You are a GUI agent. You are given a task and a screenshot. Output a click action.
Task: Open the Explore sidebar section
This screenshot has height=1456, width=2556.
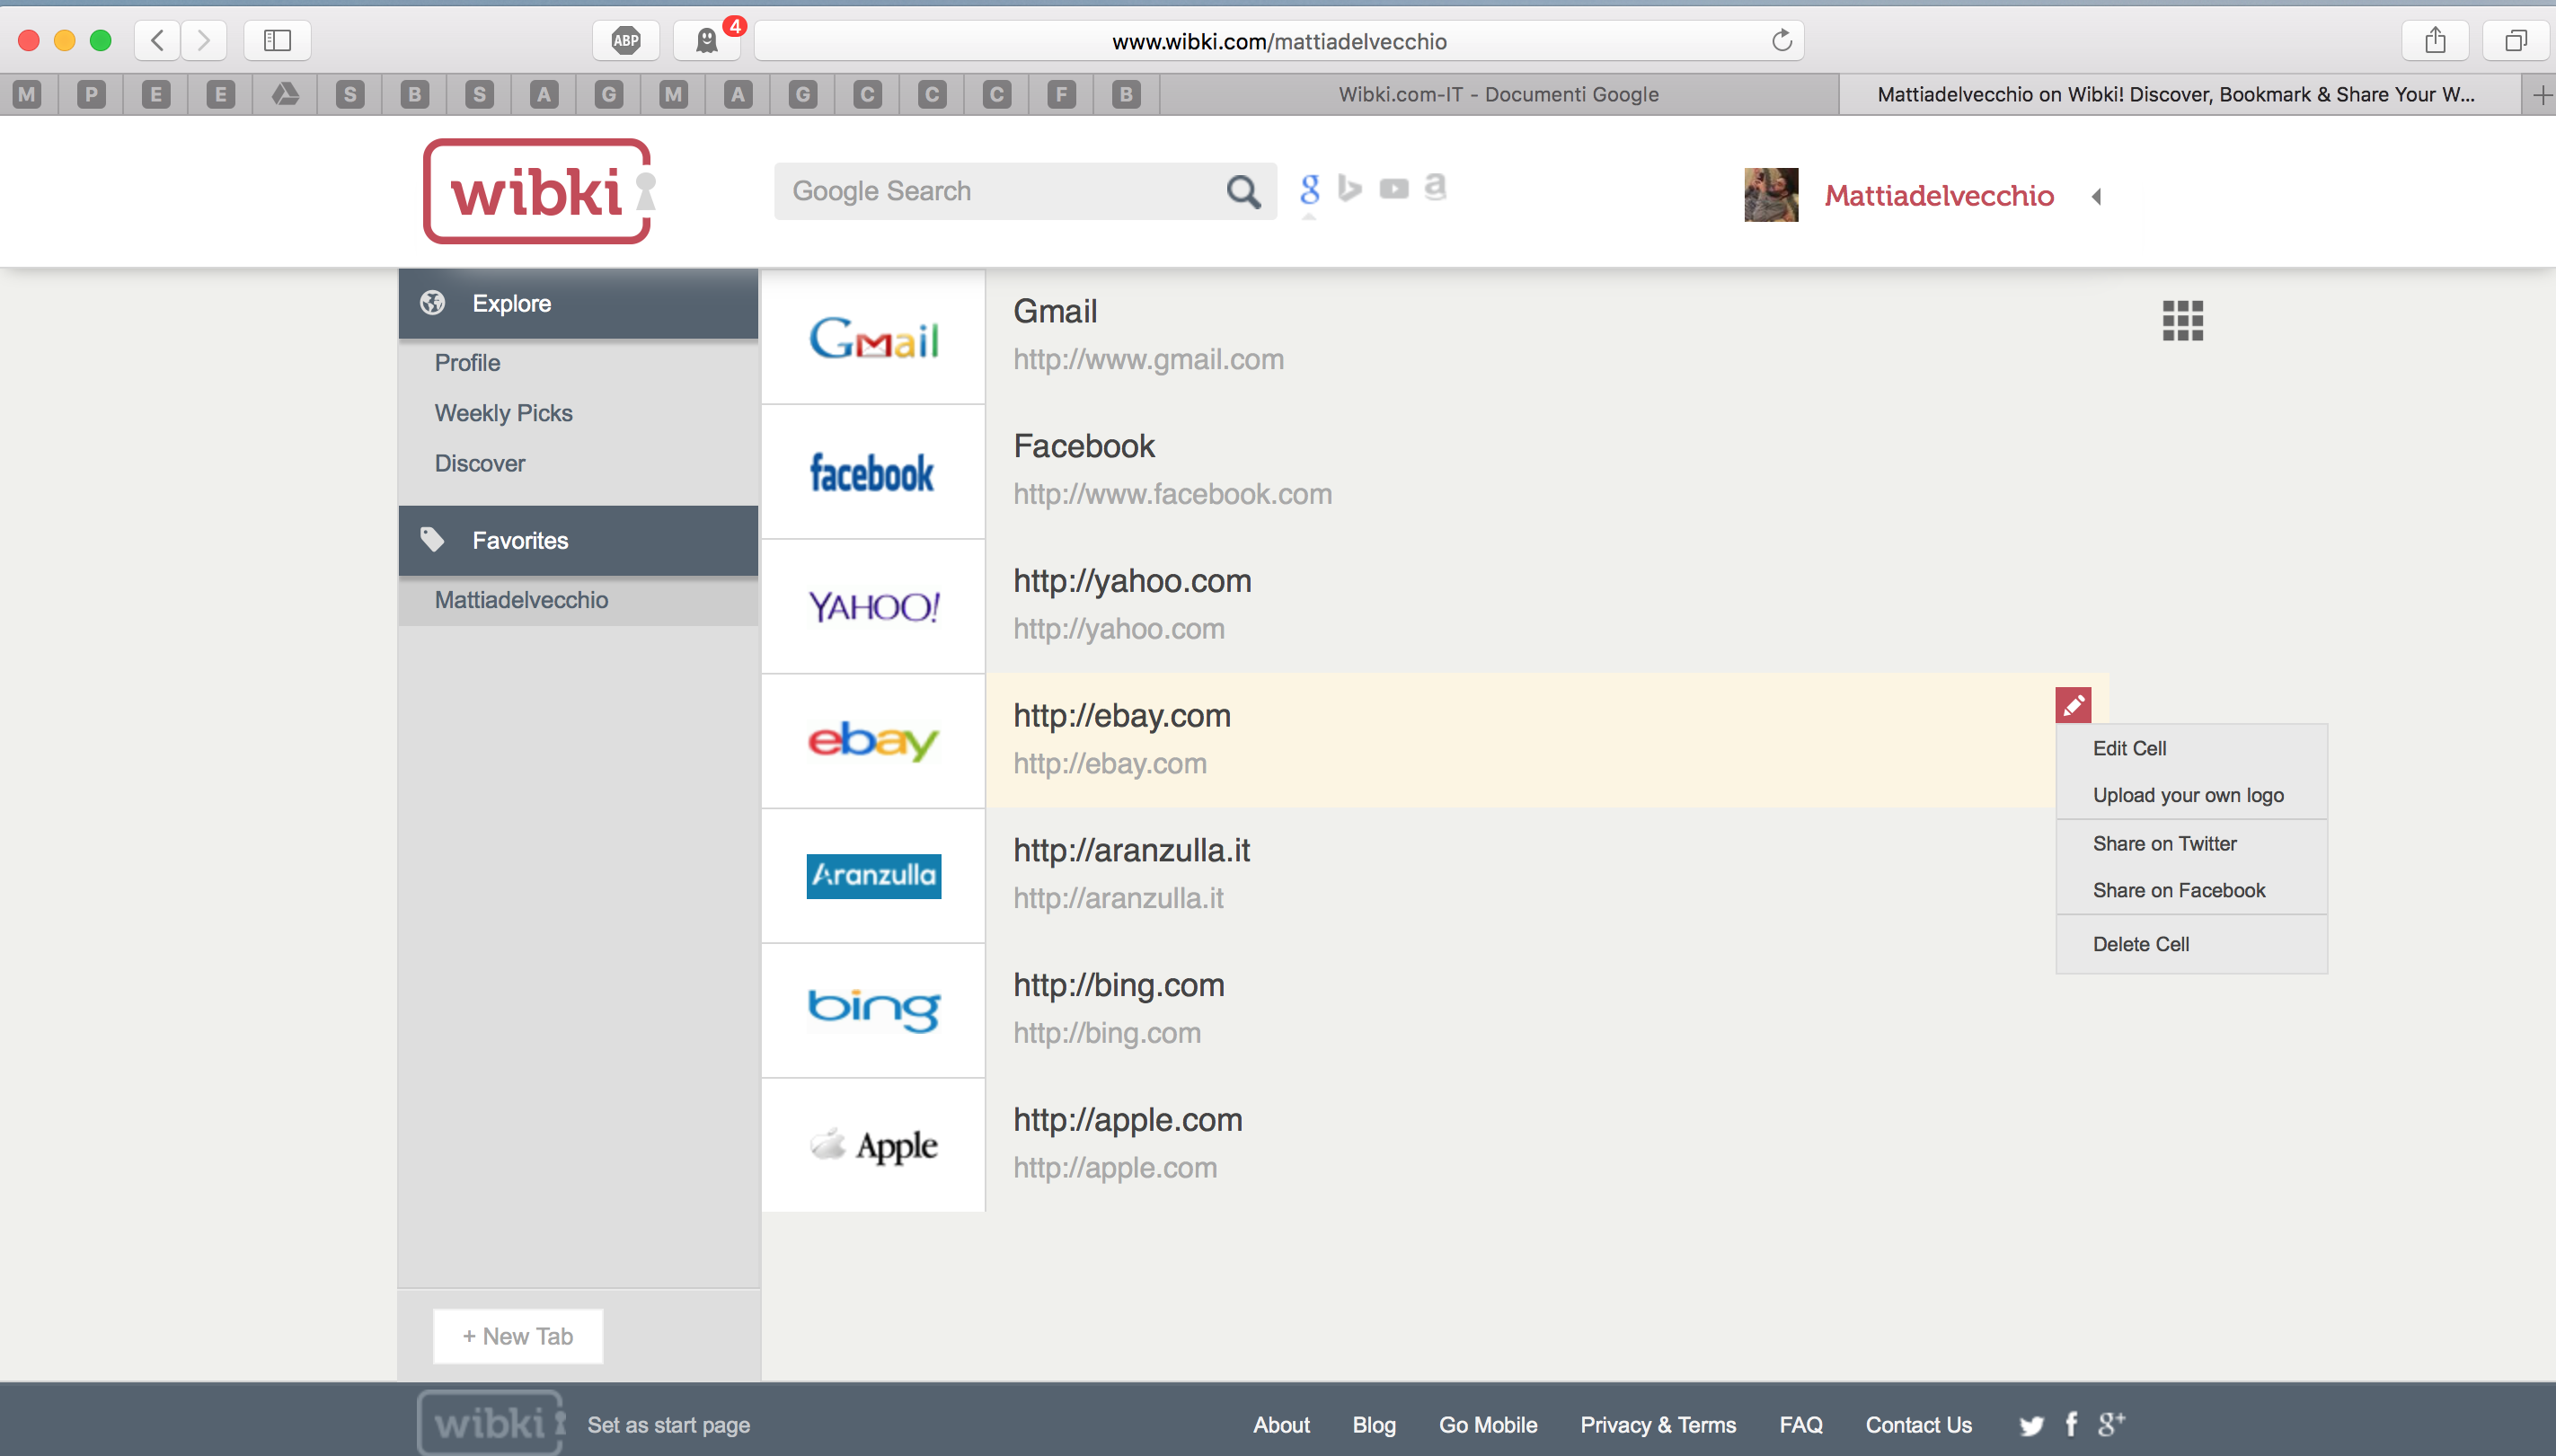click(x=578, y=303)
